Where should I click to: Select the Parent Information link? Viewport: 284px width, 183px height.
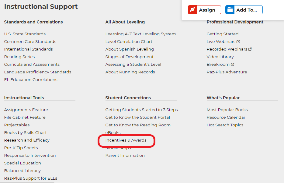(x=125, y=156)
